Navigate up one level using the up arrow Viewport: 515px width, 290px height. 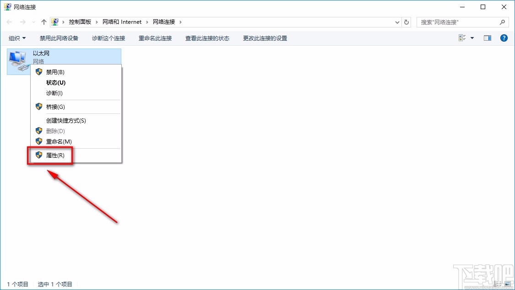pyautogui.click(x=43, y=21)
